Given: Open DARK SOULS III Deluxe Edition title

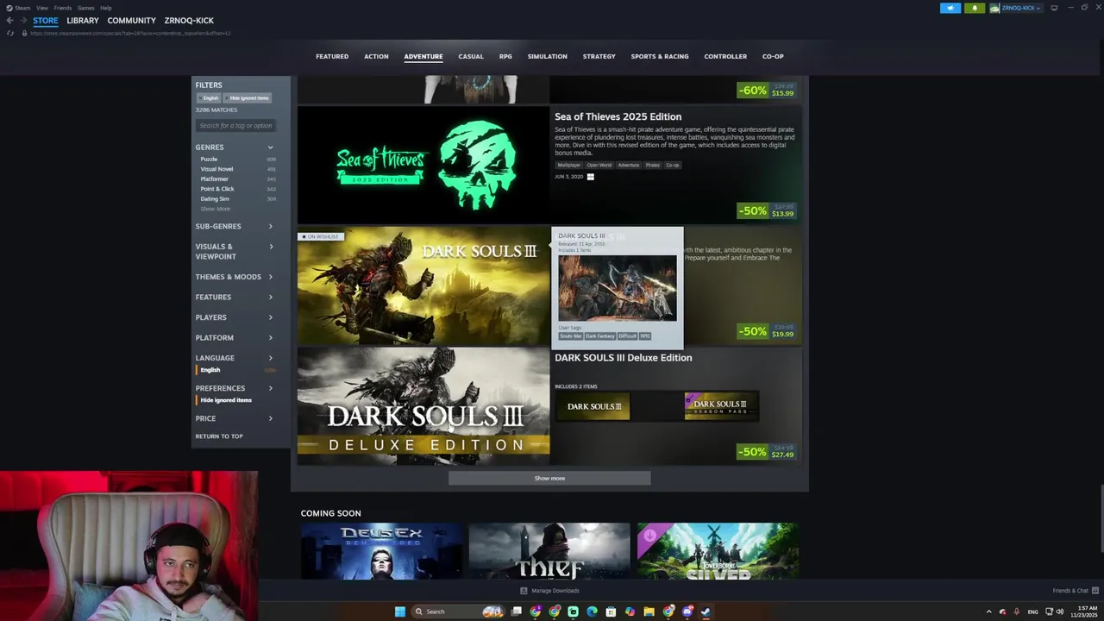Looking at the screenshot, I should [623, 358].
